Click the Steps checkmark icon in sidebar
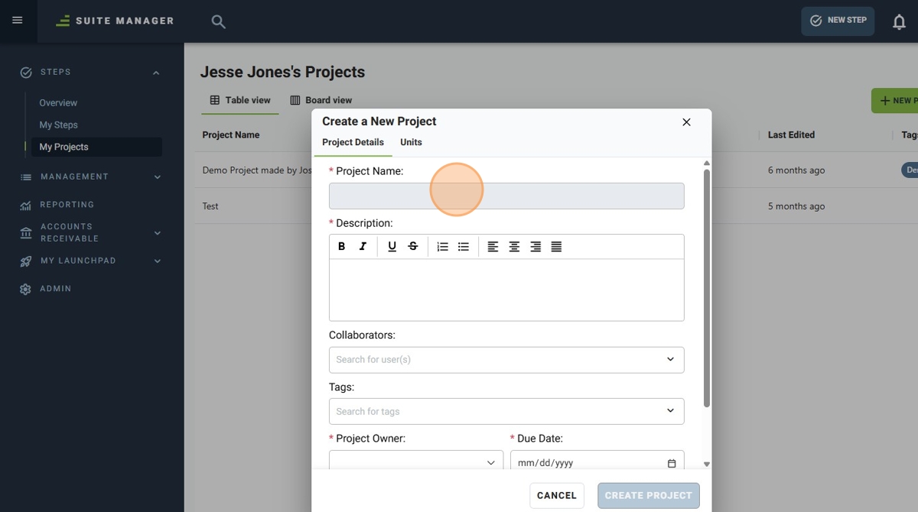 tap(26, 73)
